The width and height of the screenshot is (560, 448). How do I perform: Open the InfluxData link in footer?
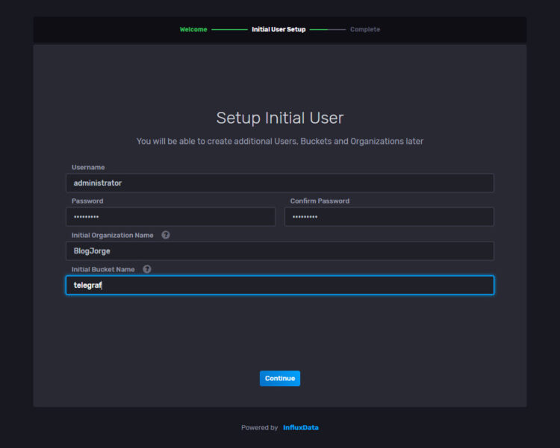point(300,427)
